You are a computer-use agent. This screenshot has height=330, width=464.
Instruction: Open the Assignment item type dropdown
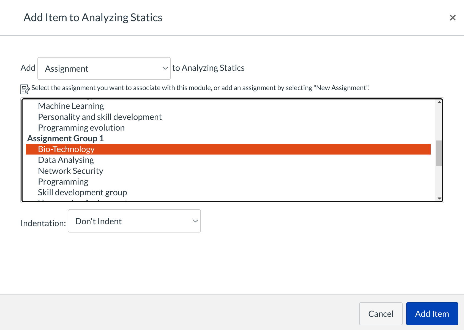(104, 68)
